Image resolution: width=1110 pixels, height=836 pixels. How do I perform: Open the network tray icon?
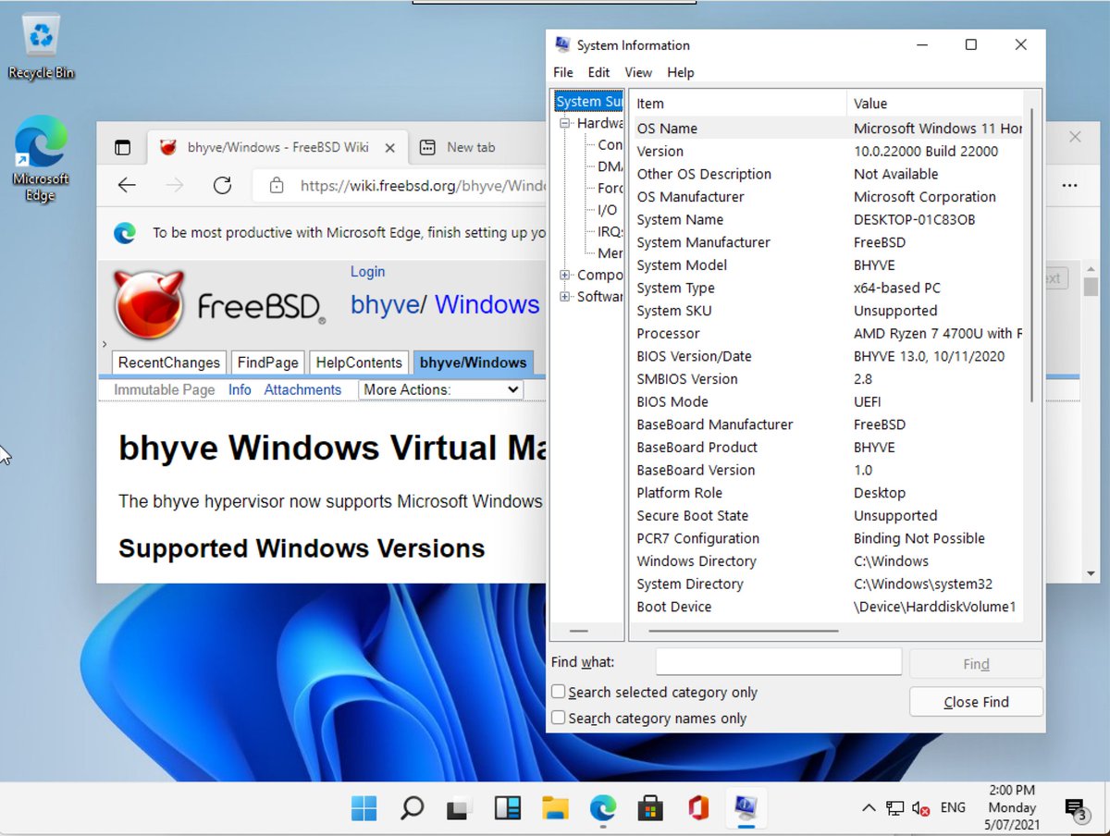(x=894, y=808)
